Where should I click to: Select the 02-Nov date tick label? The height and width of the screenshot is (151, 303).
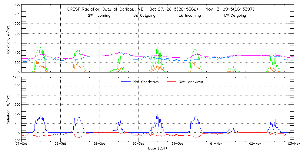pyautogui.click(x=255, y=144)
